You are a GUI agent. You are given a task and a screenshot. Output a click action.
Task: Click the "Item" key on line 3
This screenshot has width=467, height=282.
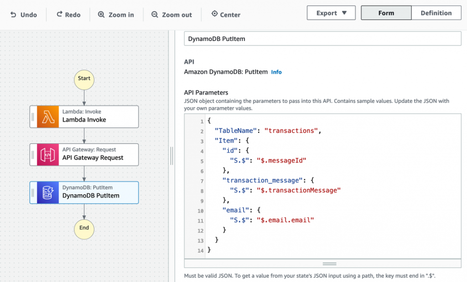pyautogui.click(x=226, y=141)
